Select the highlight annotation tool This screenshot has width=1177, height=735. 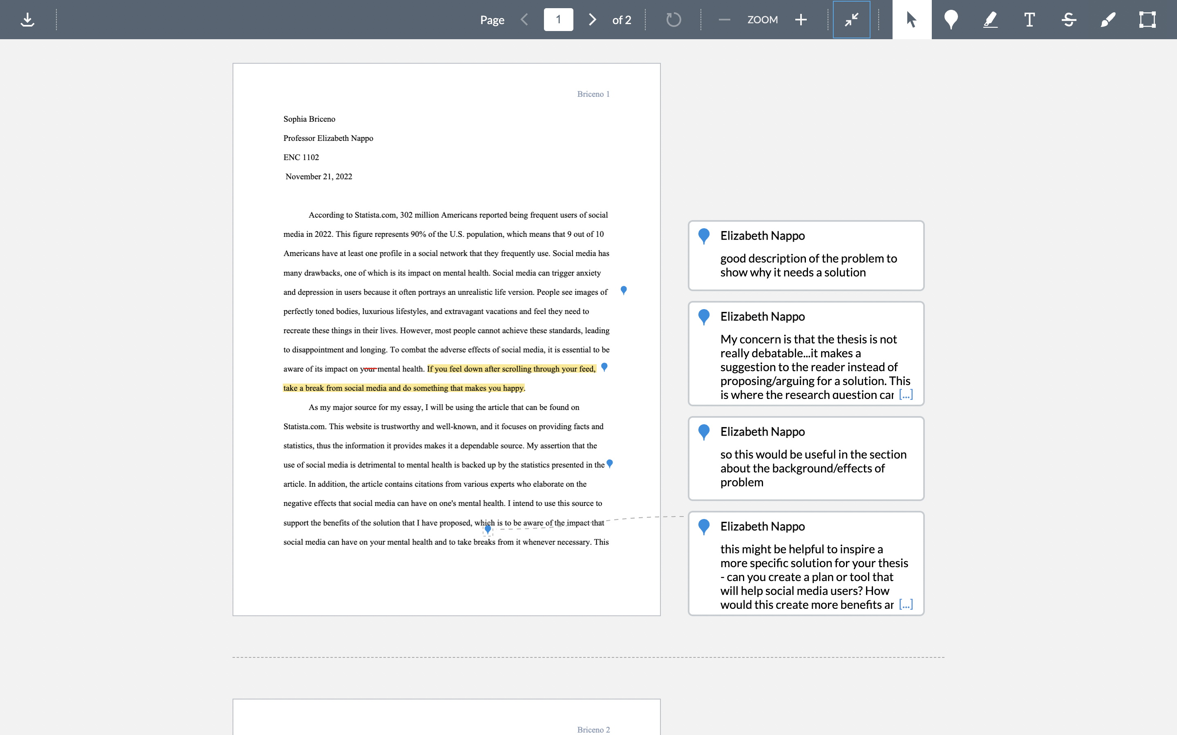tap(990, 20)
